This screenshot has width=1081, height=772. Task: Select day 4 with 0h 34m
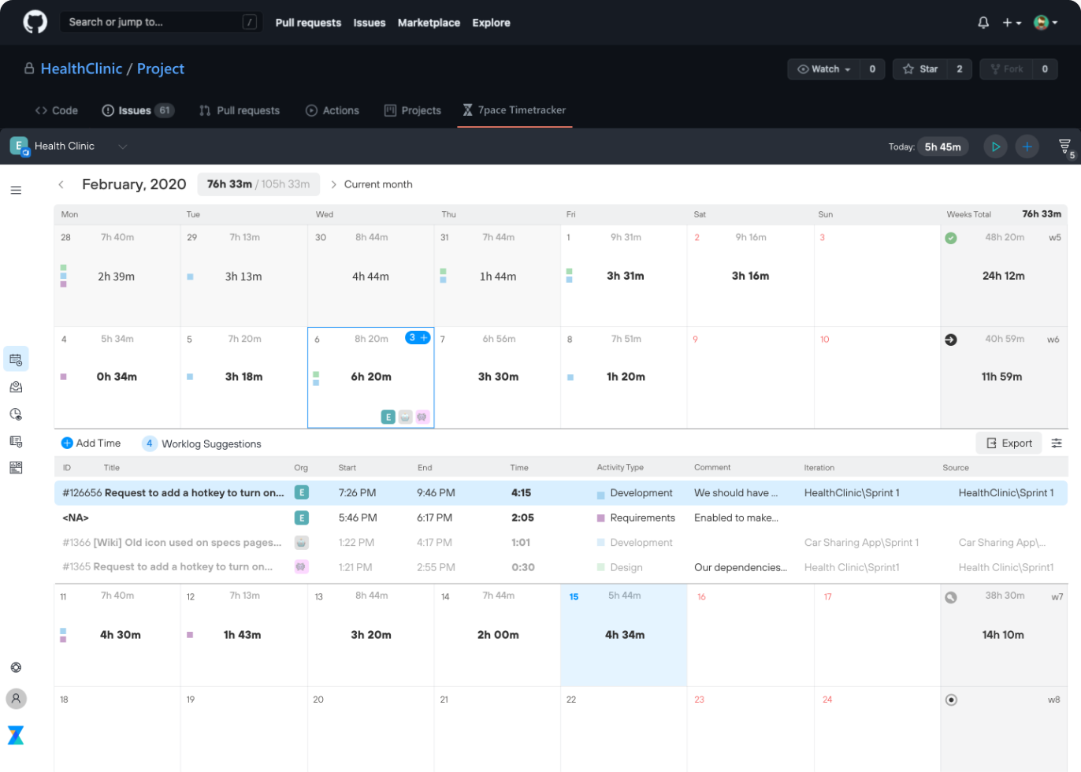[117, 377]
